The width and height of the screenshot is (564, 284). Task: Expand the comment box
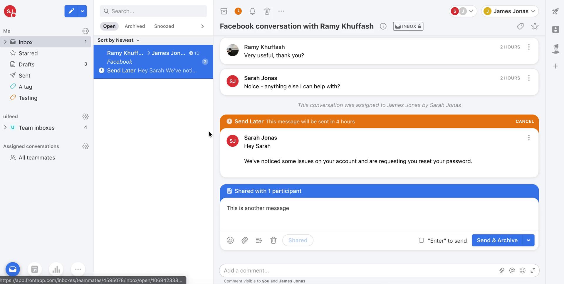533,271
